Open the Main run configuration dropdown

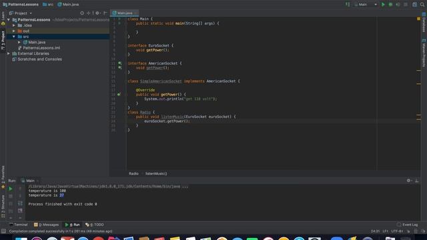pos(365,5)
